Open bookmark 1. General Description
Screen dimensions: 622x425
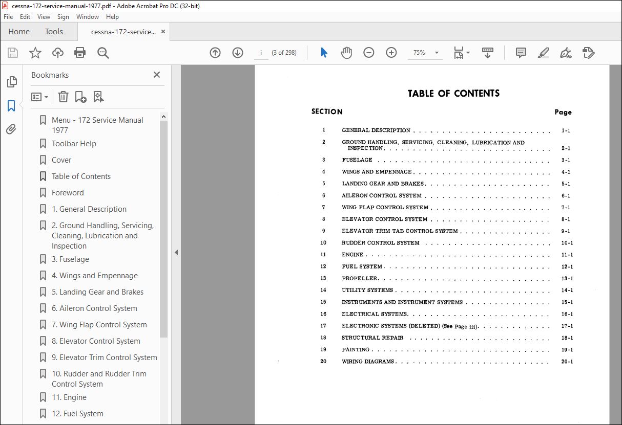tap(89, 209)
